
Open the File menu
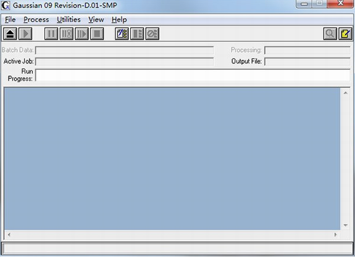[10, 20]
